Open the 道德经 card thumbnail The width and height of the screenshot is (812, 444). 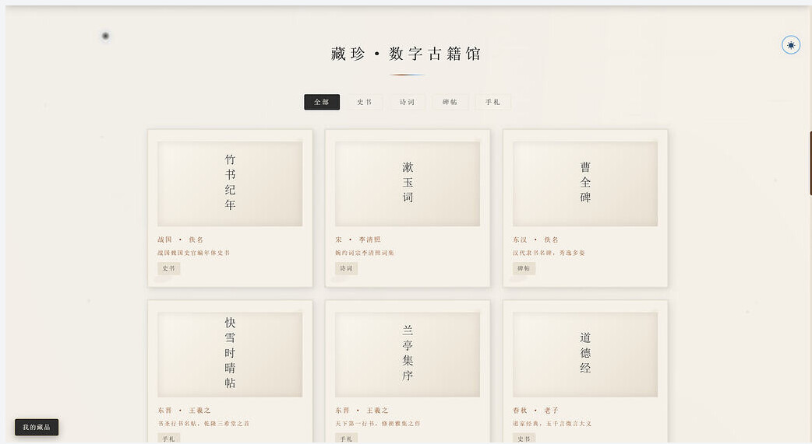click(585, 354)
